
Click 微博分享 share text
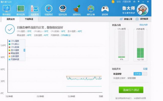(128, 19)
